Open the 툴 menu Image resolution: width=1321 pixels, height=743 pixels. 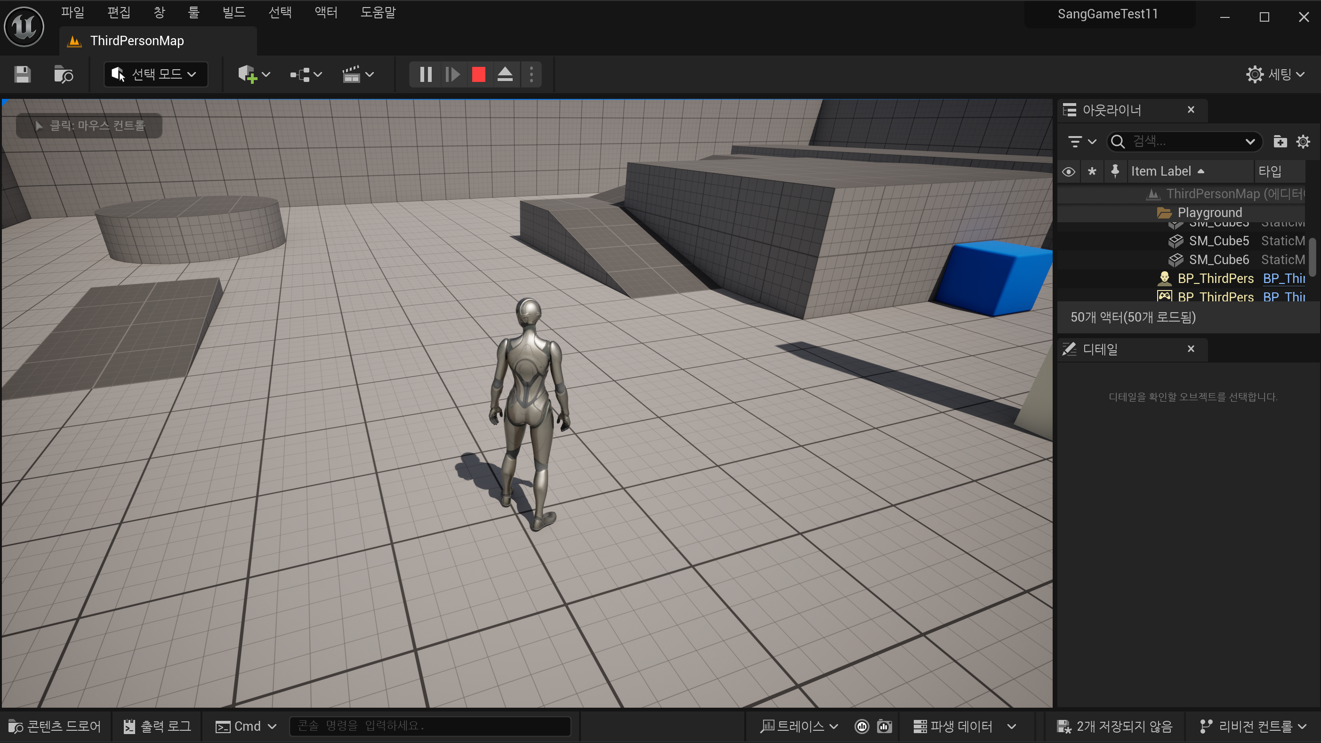(193, 12)
